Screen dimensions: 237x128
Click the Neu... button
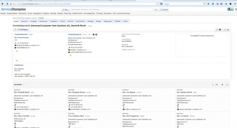(65, 9)
